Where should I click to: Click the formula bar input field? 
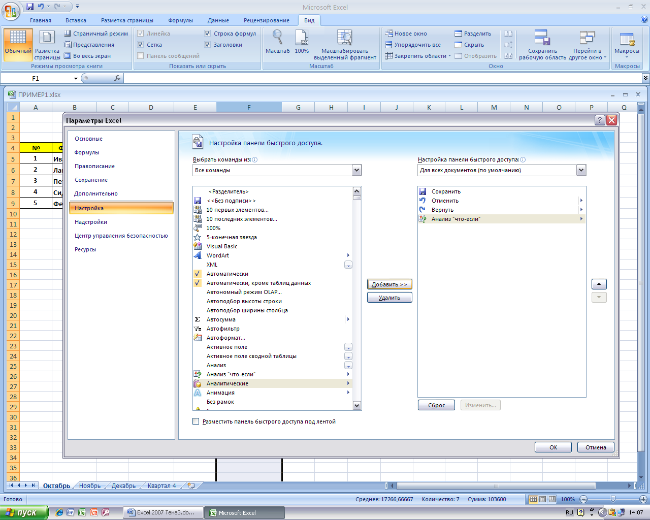pyautogui.click(x=382, y=78)
